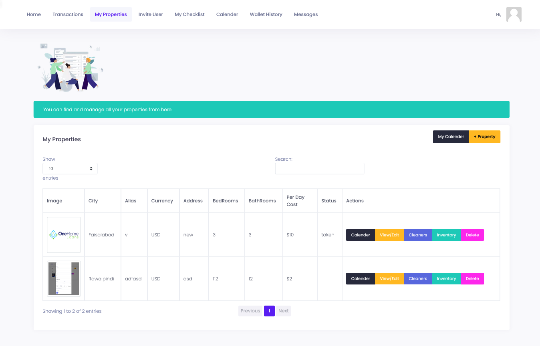Open My Checklist from the navbar
This screenshot has width=540, height=346.
(x=189, y=14)
